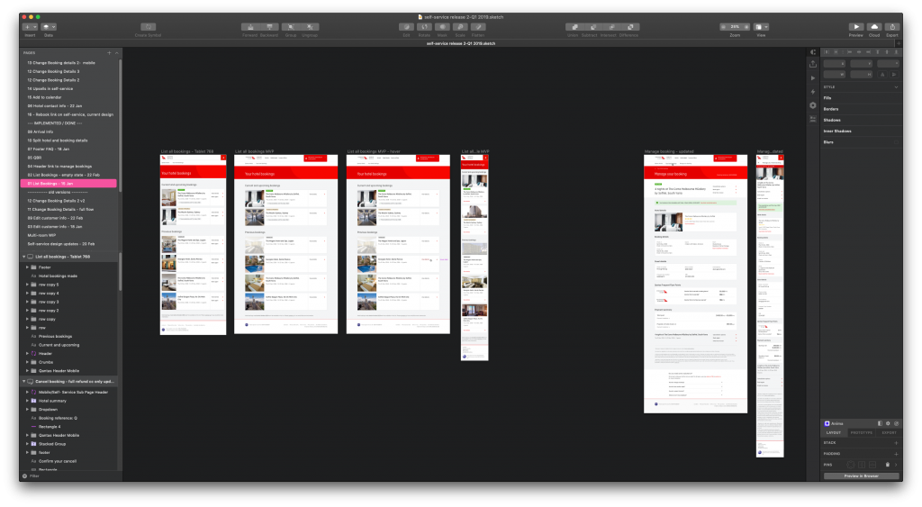Image resolution: width=922 pixels, height=507 pixels.
Task: Click the lightning bolt plugin icon
Action: point(813,92)
